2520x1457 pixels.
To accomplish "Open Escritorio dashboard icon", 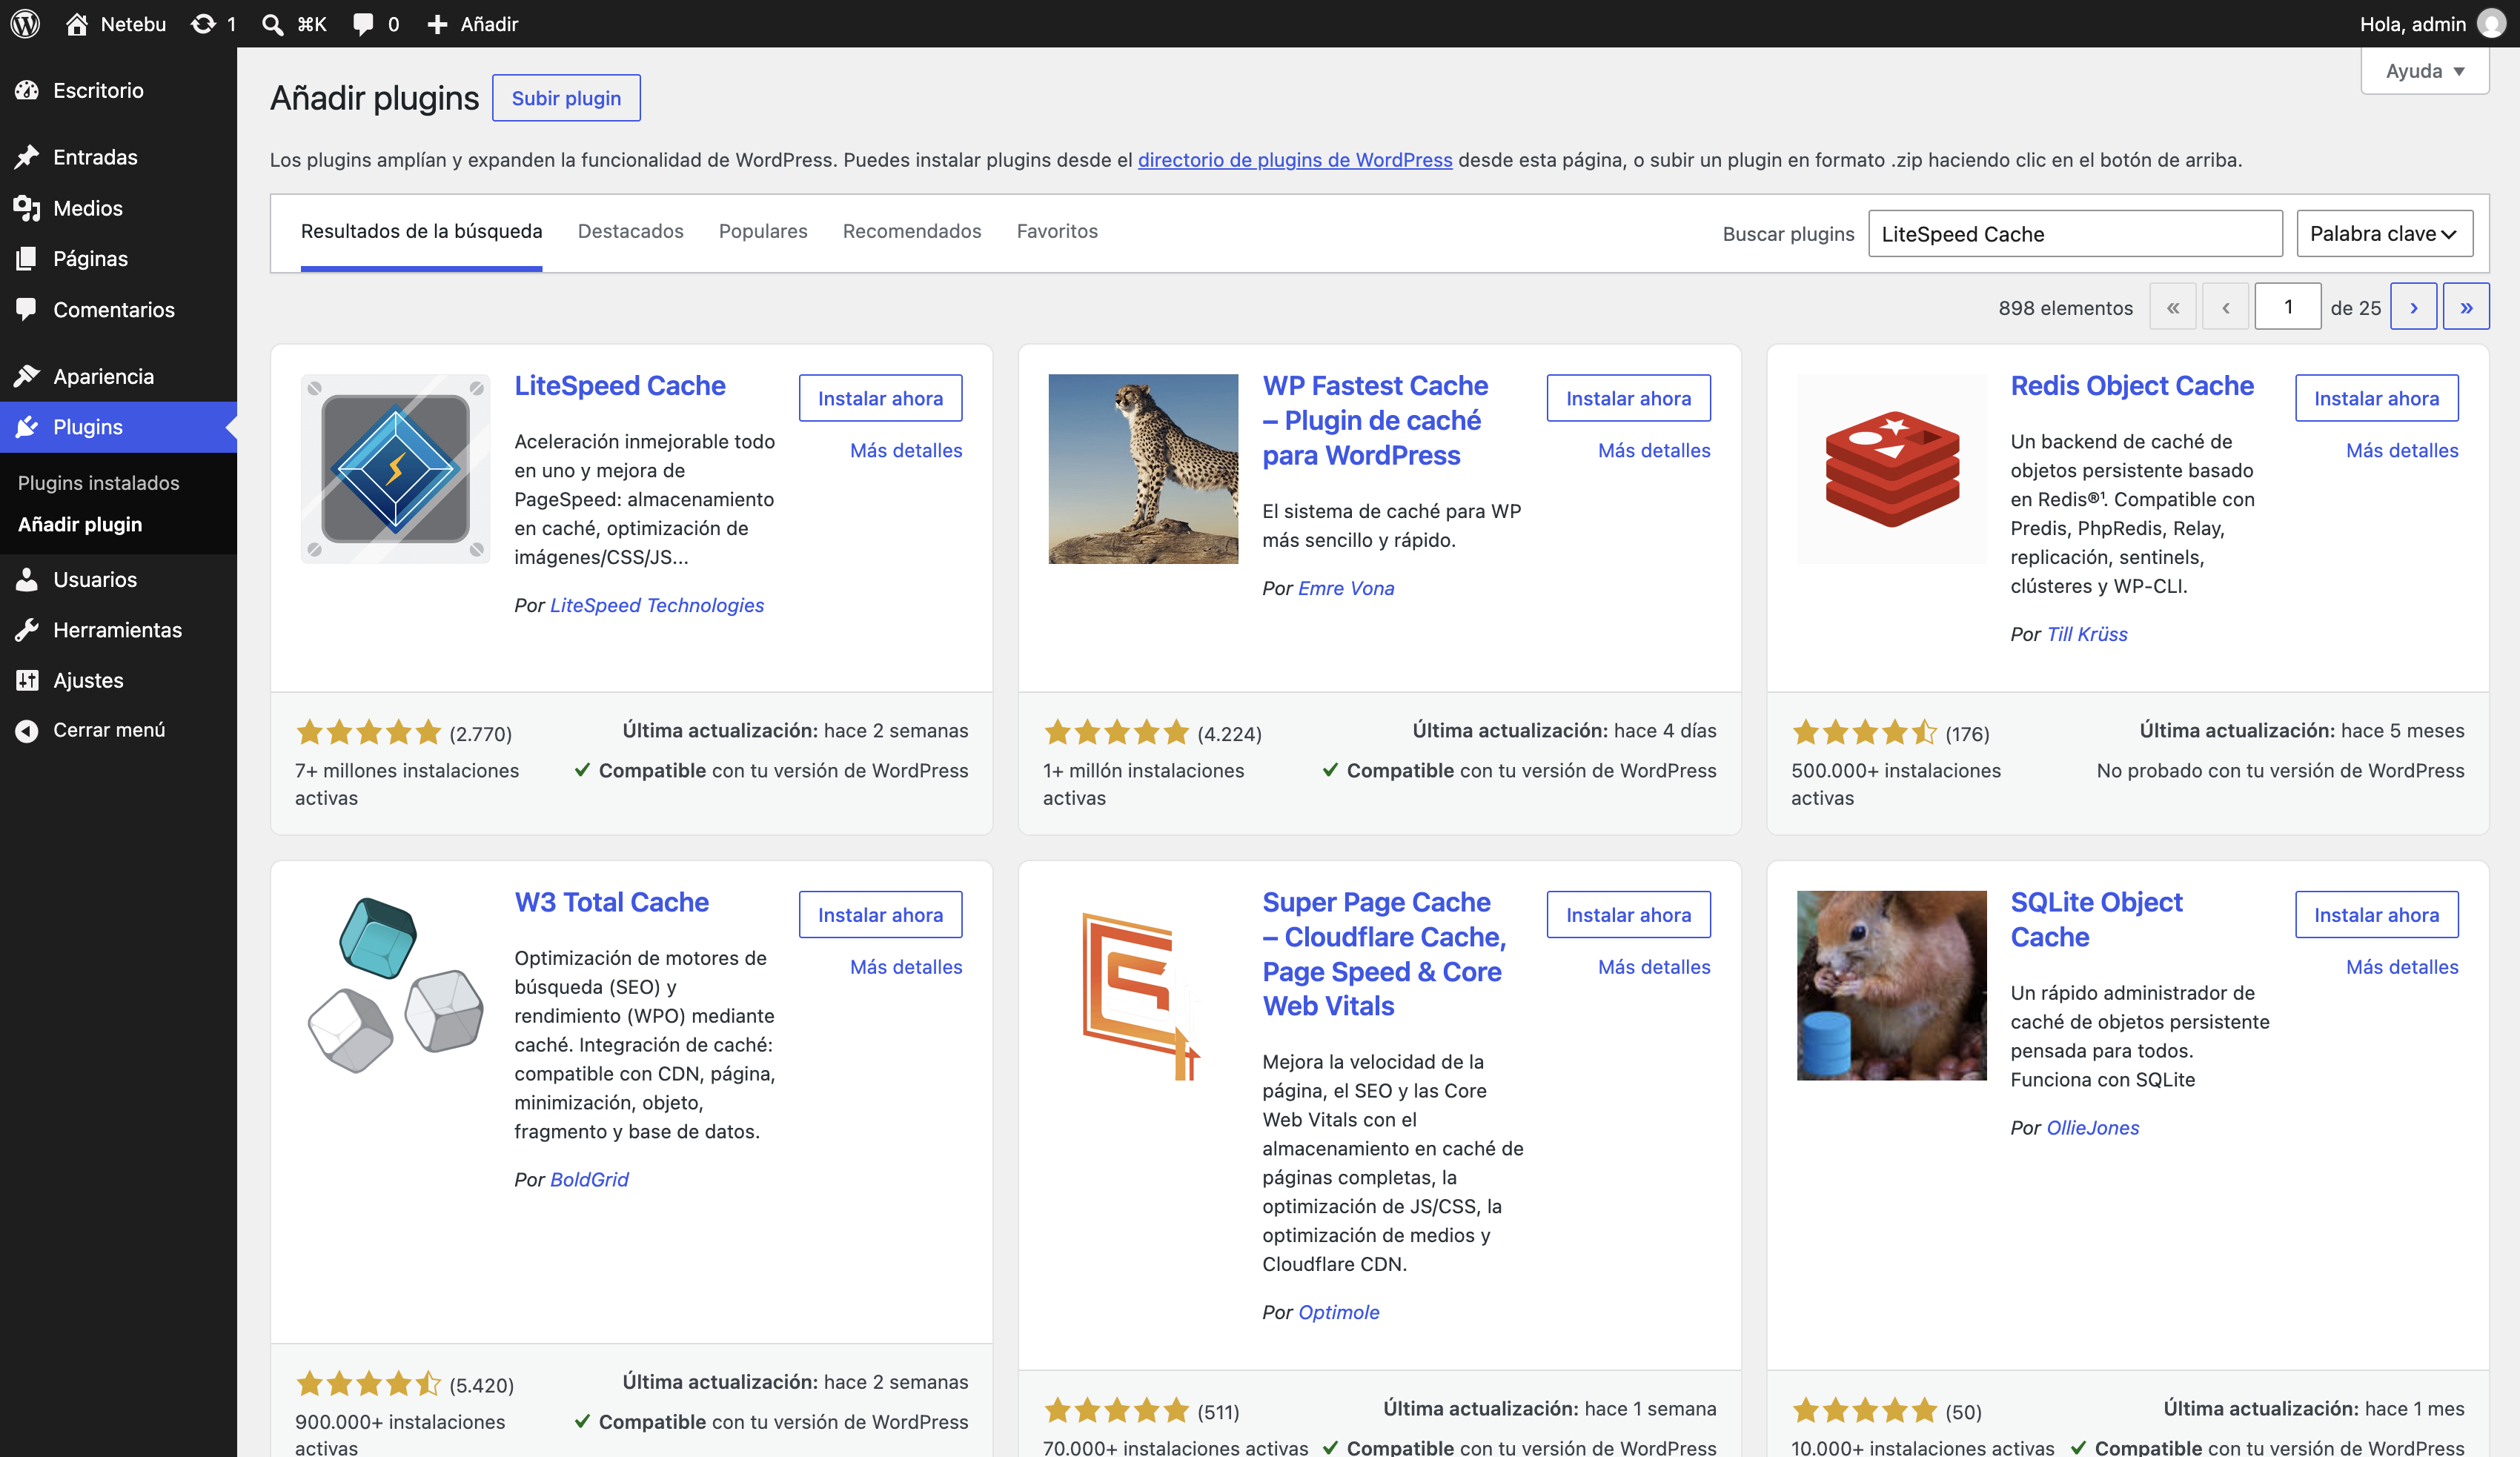I will tap(27, 90).
